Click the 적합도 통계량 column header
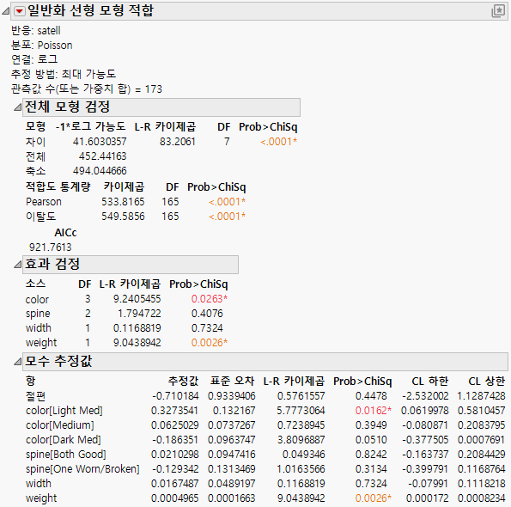 pos(58,186)
